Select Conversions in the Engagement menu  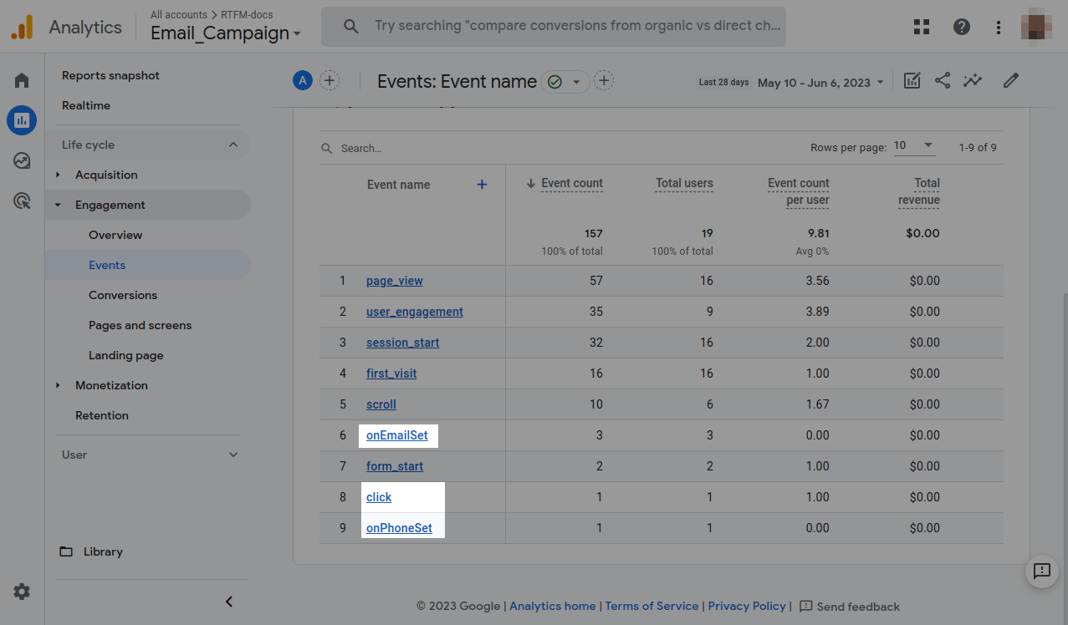pos(123,295)
